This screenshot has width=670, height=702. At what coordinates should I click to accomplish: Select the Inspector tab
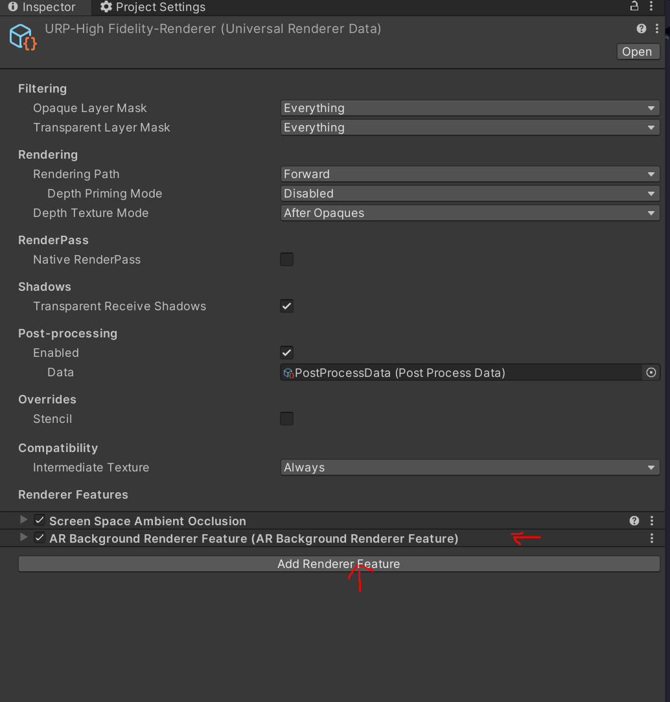(x=42, y=8)
